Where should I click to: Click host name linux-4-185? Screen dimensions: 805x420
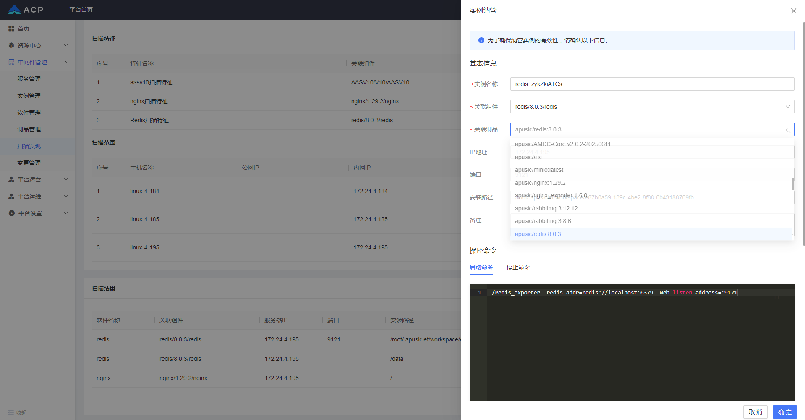point(144,219)
